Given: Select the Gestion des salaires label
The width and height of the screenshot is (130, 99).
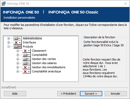Looking at the screenshot, I should [44, 63].
